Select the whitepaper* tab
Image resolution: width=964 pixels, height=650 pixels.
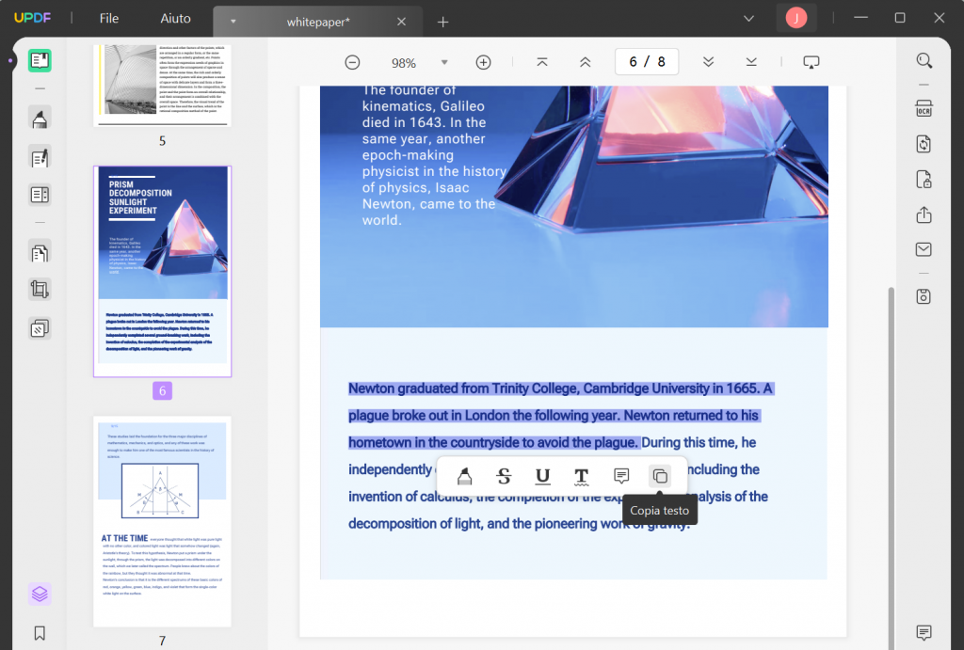point(318,23)
